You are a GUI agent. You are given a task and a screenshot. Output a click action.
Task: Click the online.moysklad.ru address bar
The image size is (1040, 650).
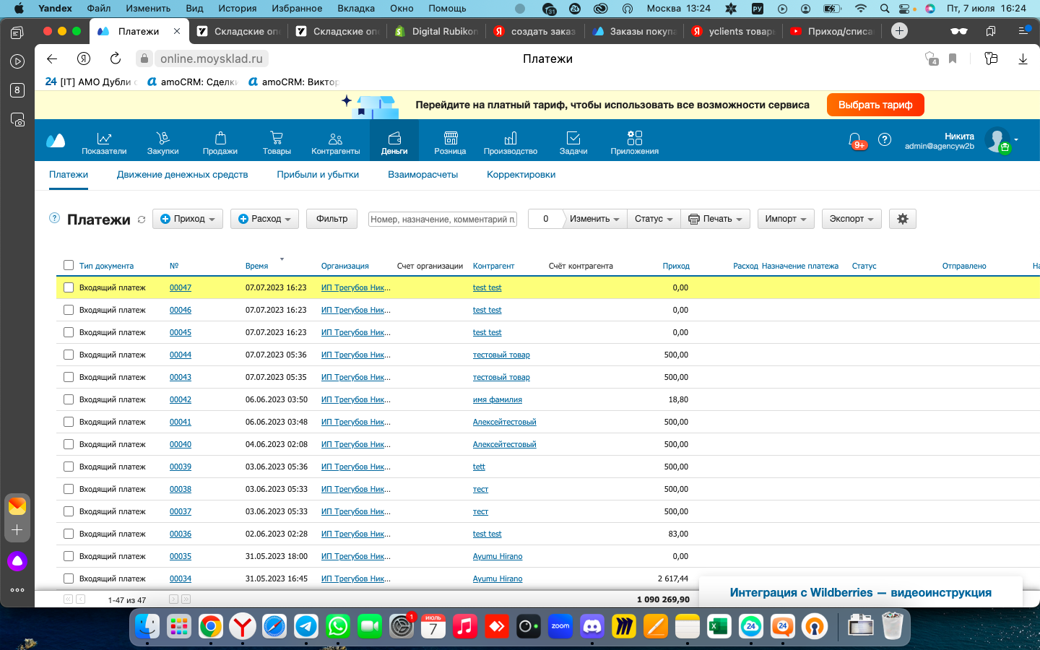(x=211, y=58)
